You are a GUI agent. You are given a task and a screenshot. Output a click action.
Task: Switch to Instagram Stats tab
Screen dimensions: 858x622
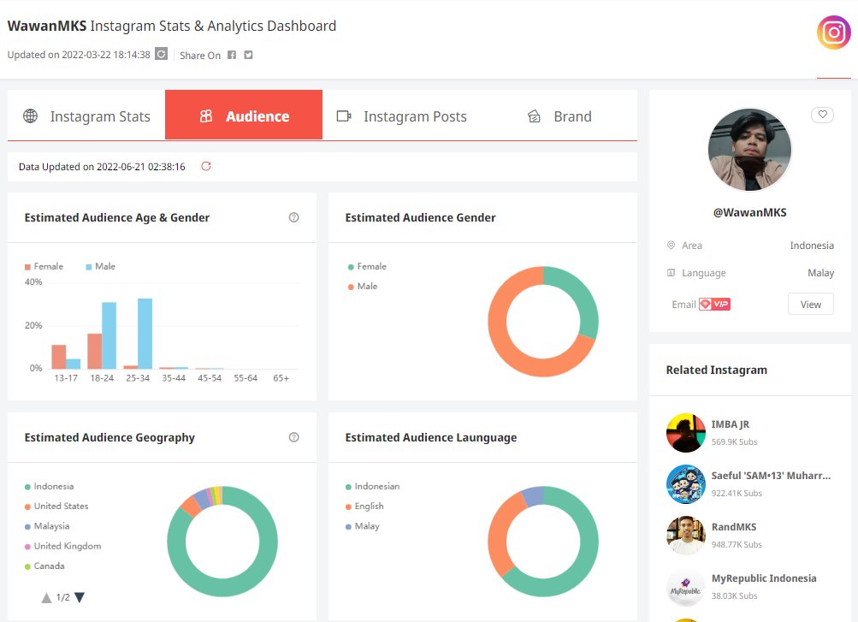click(x=86, y=115)
